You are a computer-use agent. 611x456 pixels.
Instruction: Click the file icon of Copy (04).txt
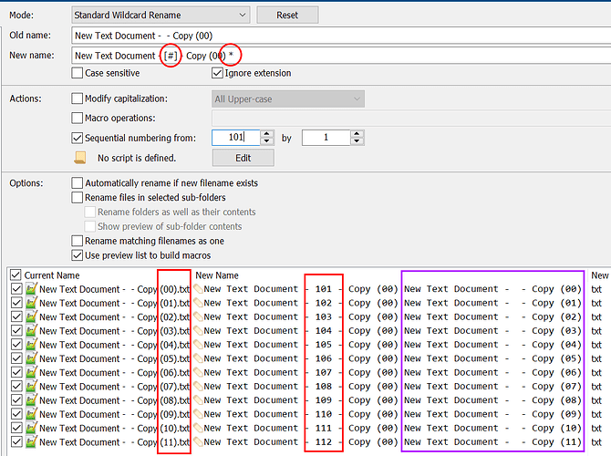pos(31,345)
